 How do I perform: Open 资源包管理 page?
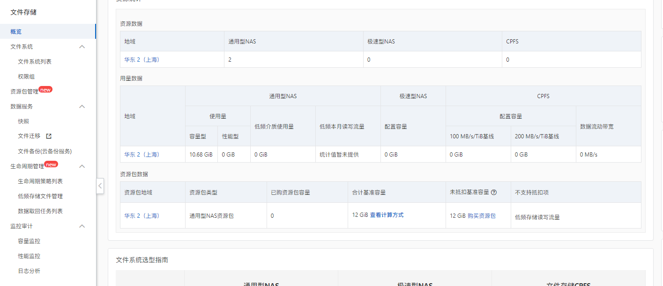tap(24, 92)
